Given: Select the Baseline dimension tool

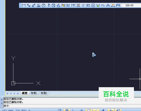Looking at the screenshot, I should 68,5.
